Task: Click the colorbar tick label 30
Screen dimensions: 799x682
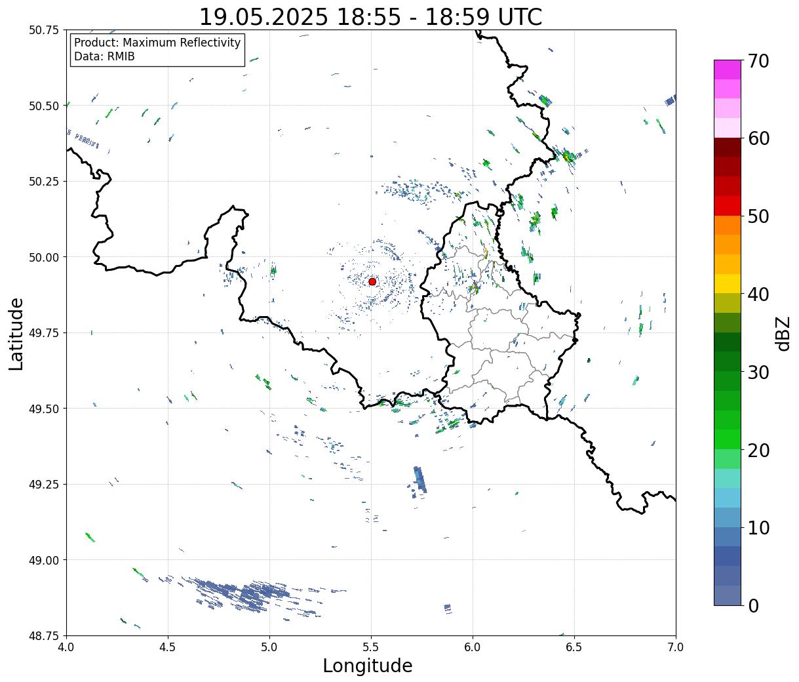Action: coord(758,372)
